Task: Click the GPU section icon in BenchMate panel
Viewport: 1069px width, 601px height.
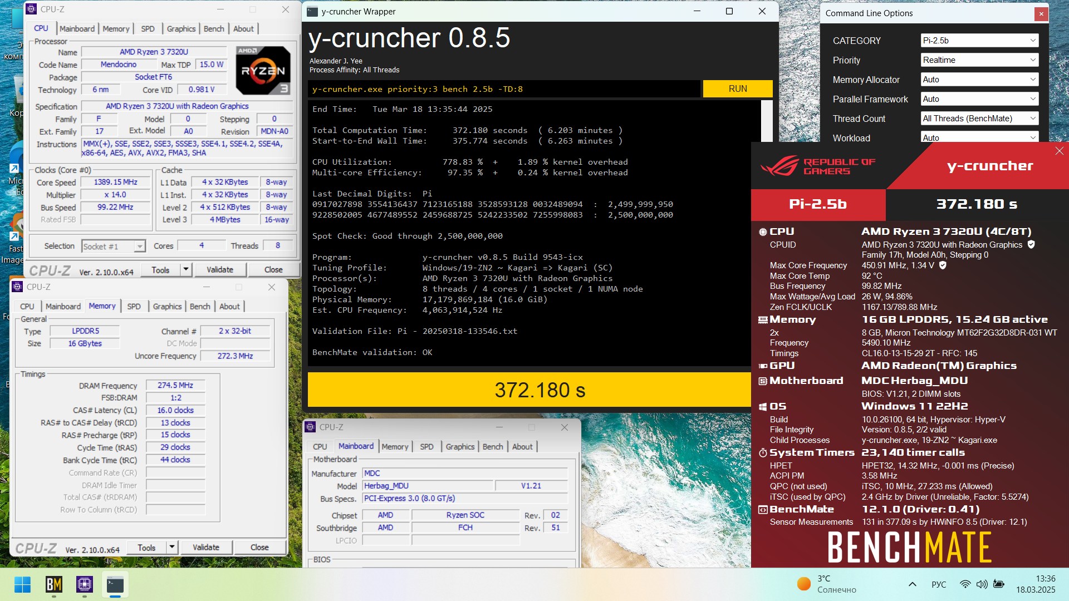Action: (x=763, y=366)
